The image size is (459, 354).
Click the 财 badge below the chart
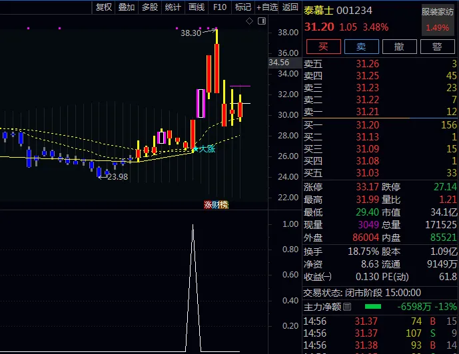coord(216,205)
